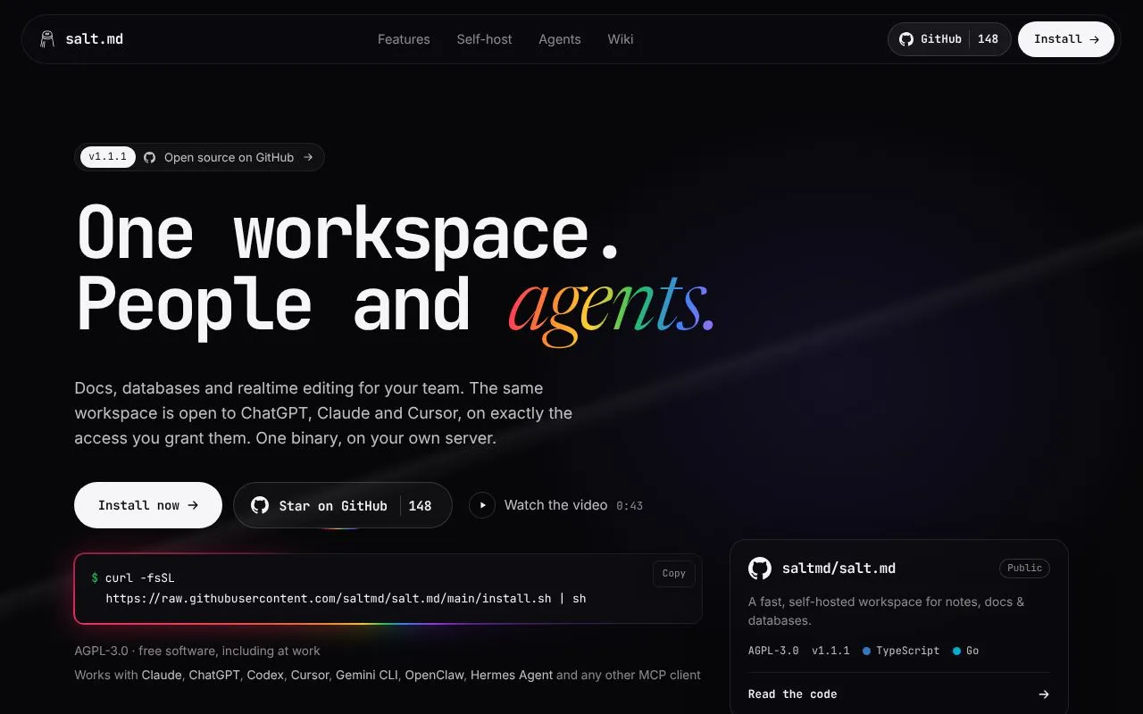Go to the Self-host section
Screen dimensions: 1143x714
484,39
